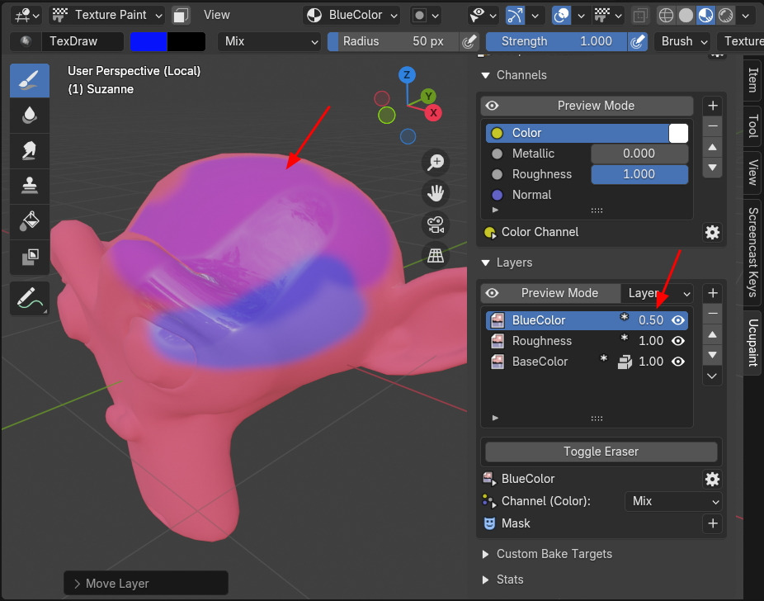Switch to the Ucupaint tab
The image size is (764, 601).
752,343
